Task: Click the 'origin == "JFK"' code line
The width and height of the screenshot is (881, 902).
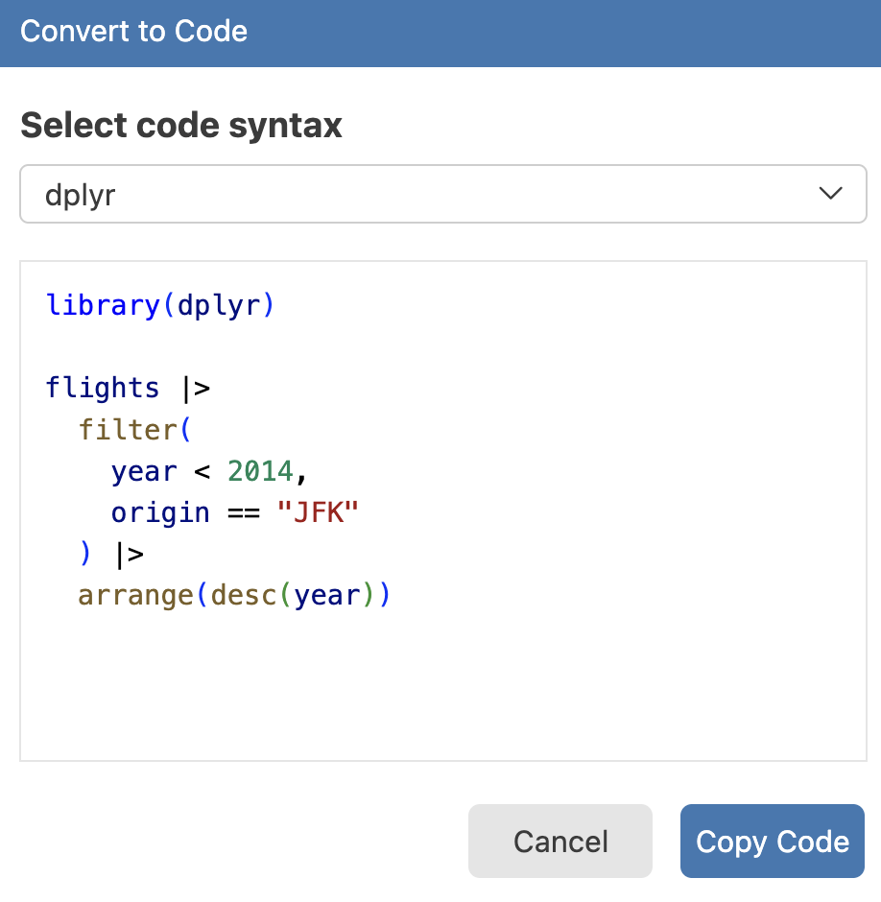Action: click(x=235, y=512)
